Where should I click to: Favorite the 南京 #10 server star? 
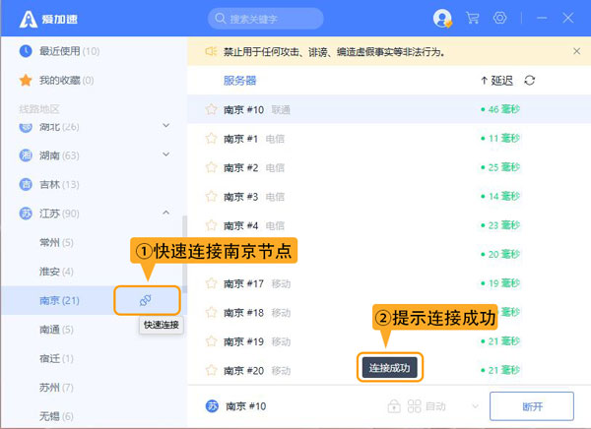pos(211,109)
